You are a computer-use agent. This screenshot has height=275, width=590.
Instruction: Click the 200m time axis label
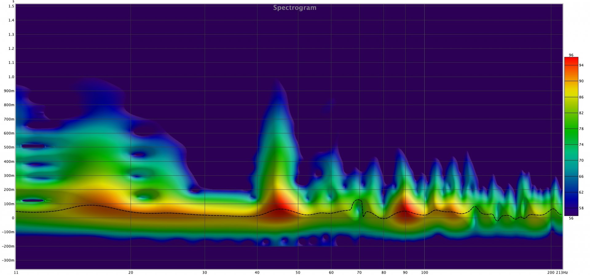pos(9,190)
